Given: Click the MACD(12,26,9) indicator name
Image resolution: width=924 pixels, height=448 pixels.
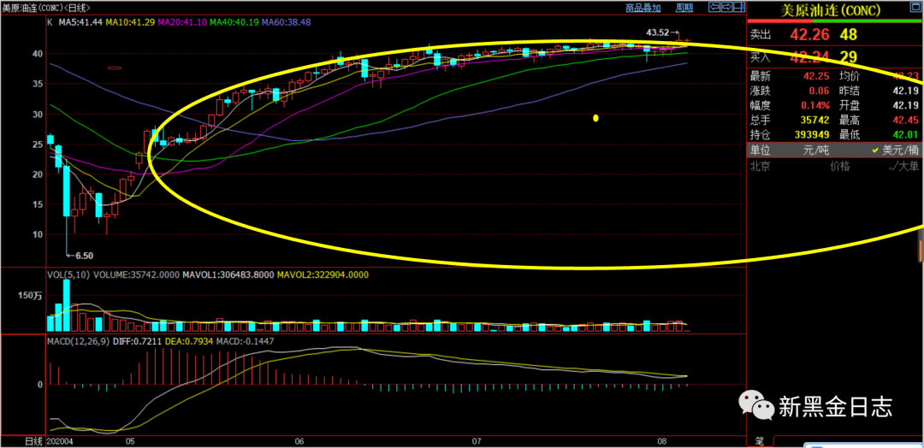Looking at the screenshot, I should coord(79,341).
